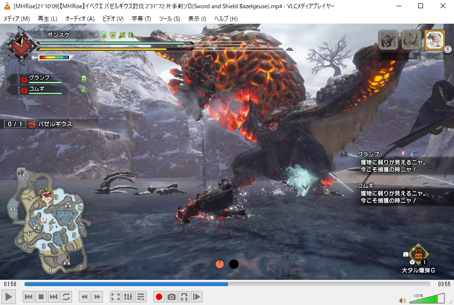
Task: Start recording with the red record button
Action: click(x=159, y=297)
